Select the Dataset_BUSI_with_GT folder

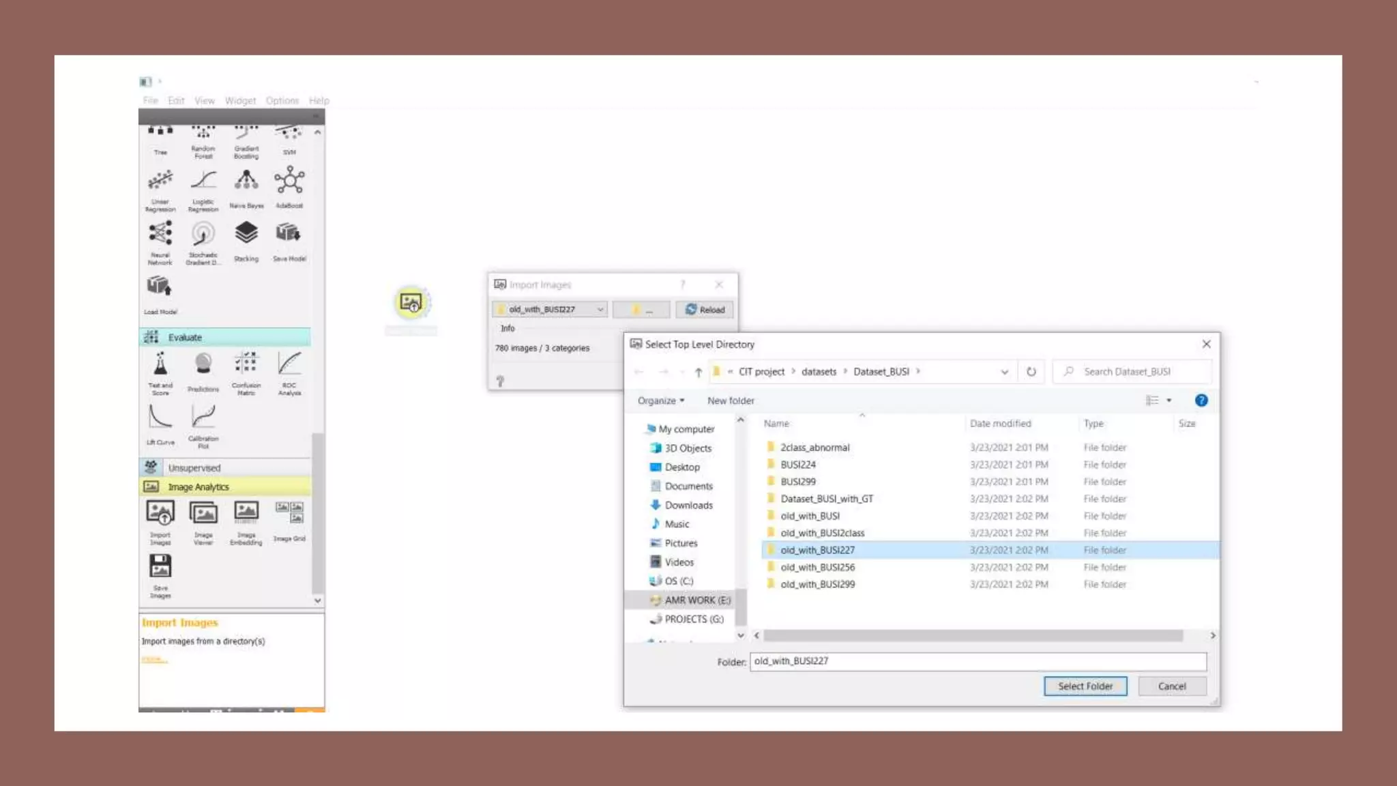coord(826,499)
